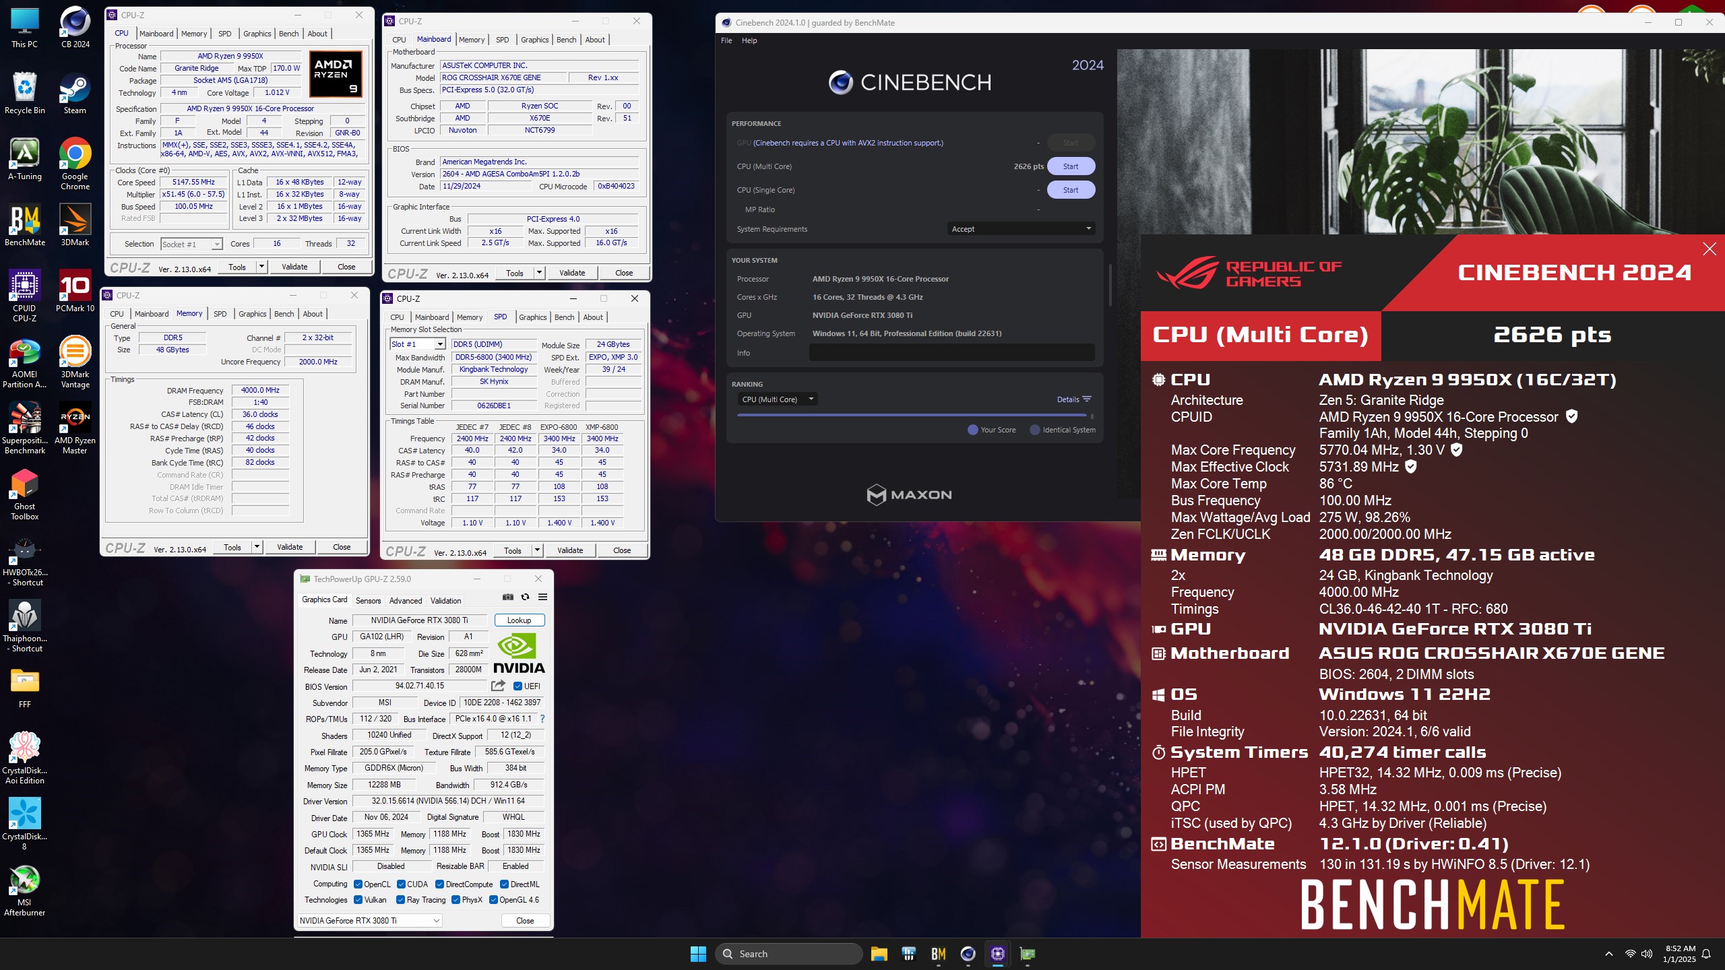Screen dimensions: 1725x970
Task: Click the GPU-Z refresh icon
Action: tap(526, 597)
